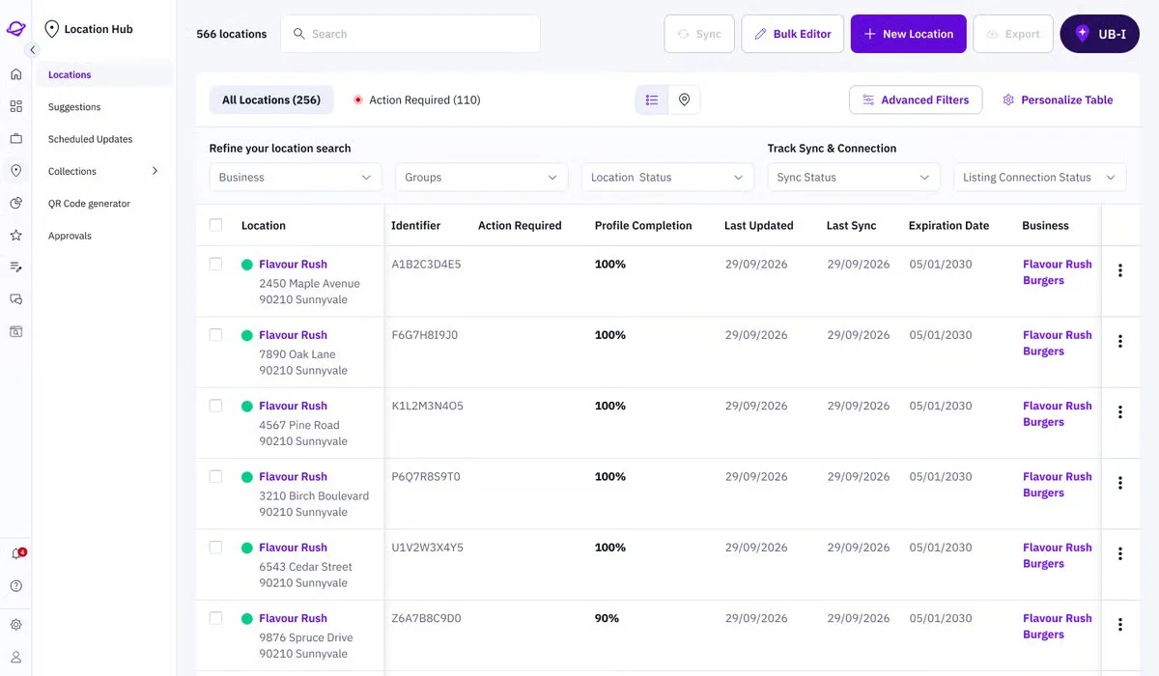Viewport: 1159px width, 676px height.
Task: Click the Location Hub pin icon
Action: (x=51, y=29)
